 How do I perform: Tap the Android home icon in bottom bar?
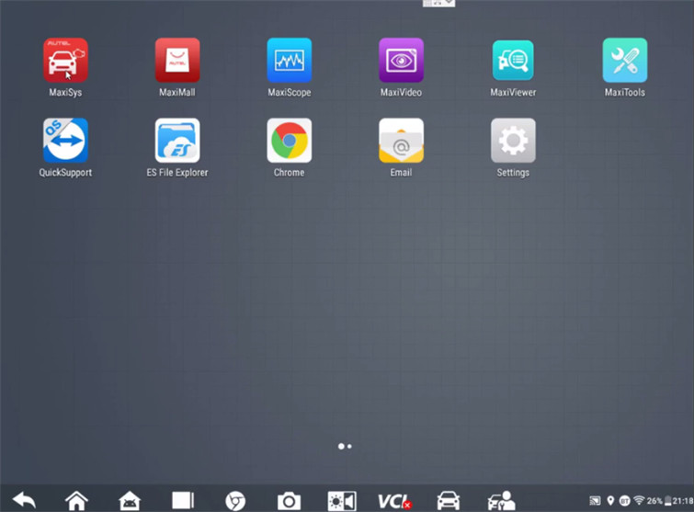point(130,501)
